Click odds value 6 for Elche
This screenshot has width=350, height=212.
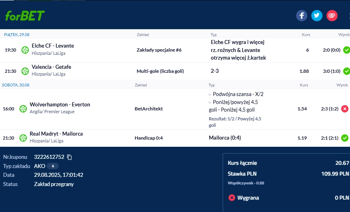(x=307, y=50)
